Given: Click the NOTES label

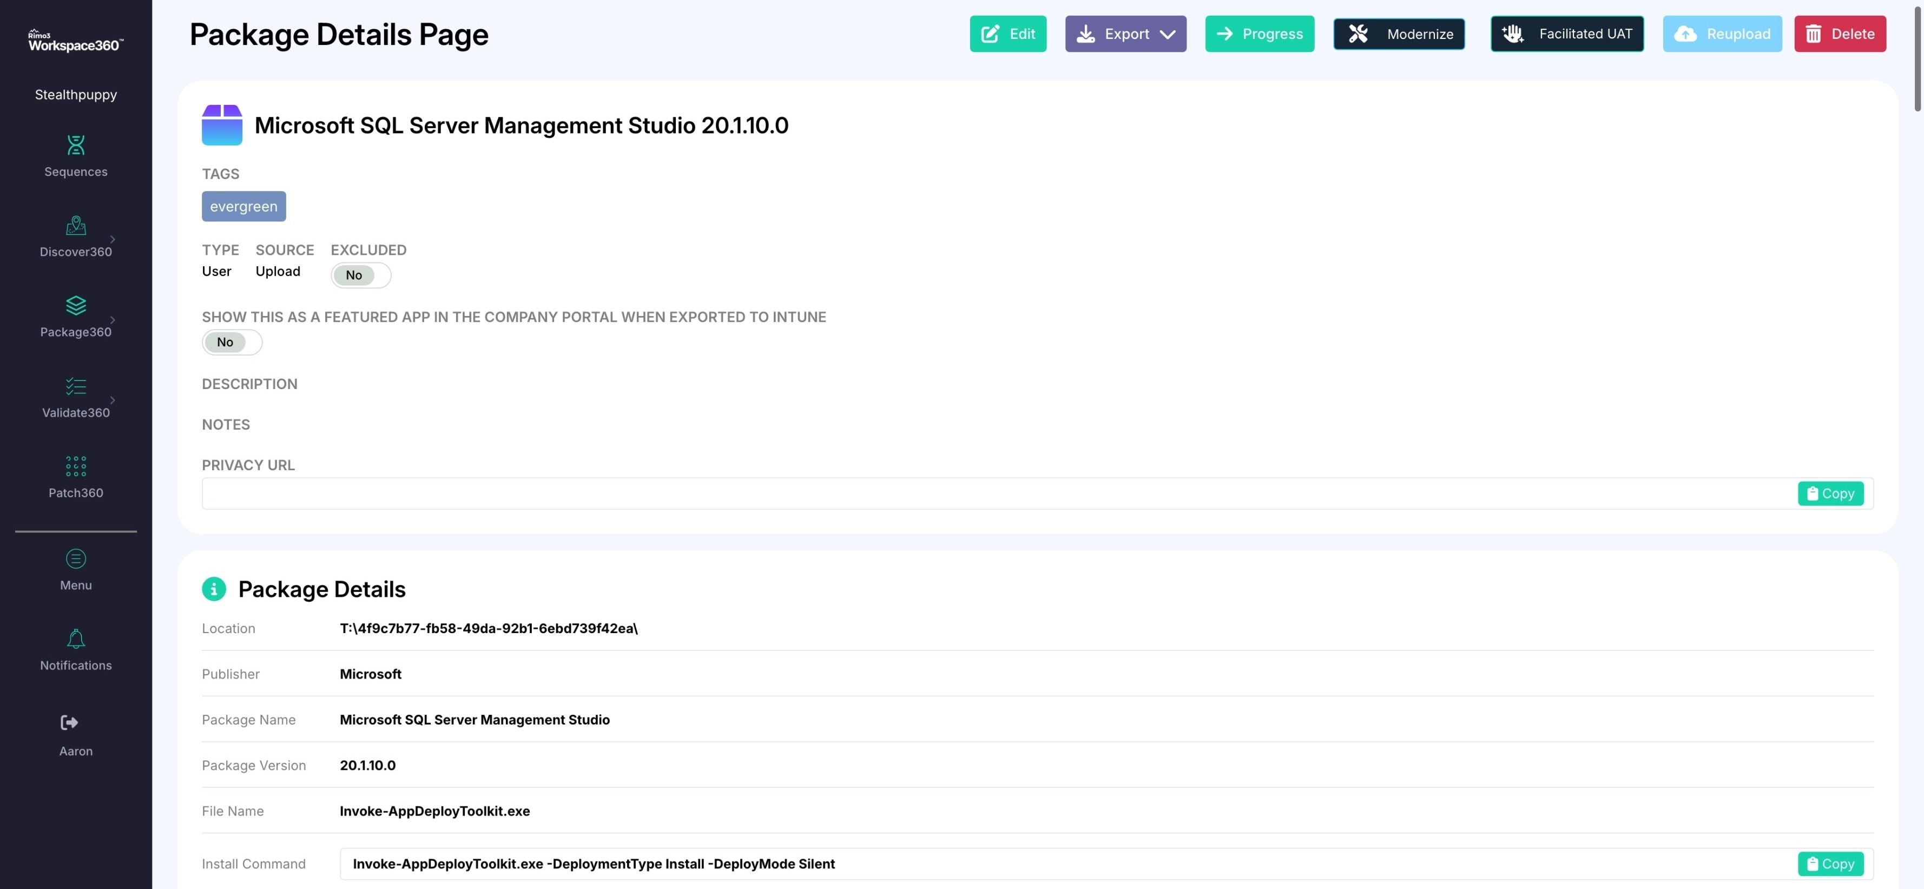Looking at the screenshot, I should pyautogui.click(x=226, y=424).
